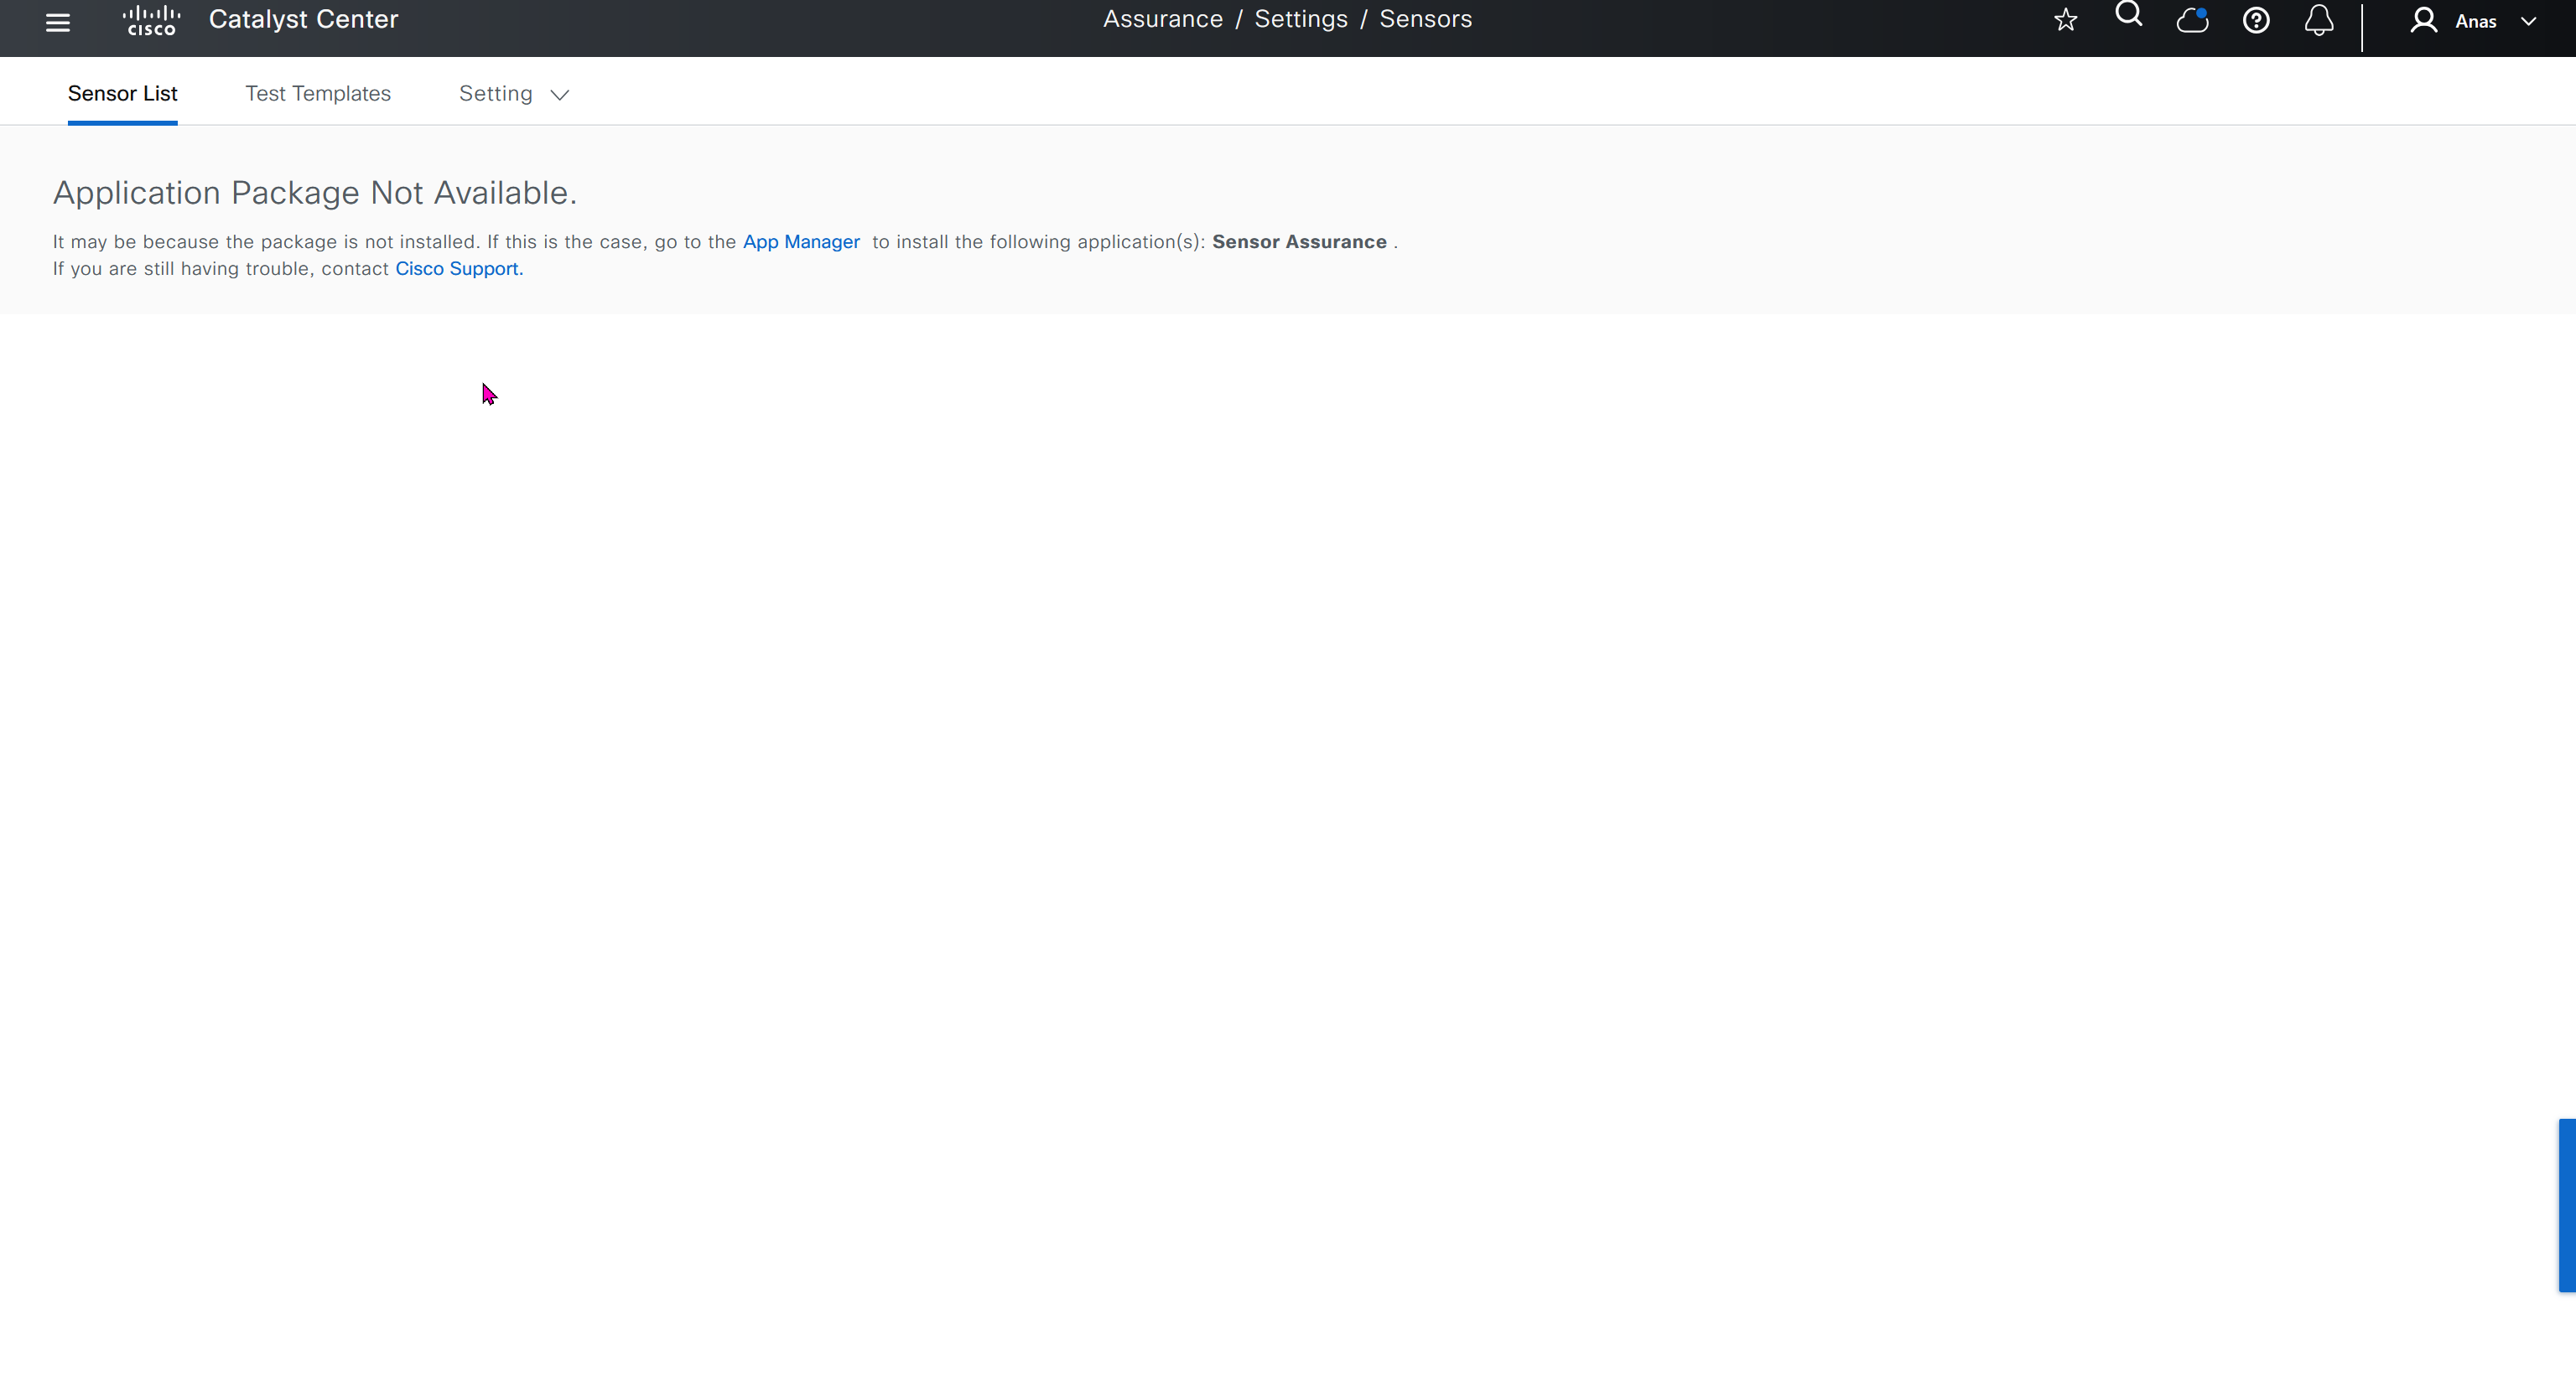Open the help question mark icon
This screenshot has height=1387, width=2576.
point(2255,20)
